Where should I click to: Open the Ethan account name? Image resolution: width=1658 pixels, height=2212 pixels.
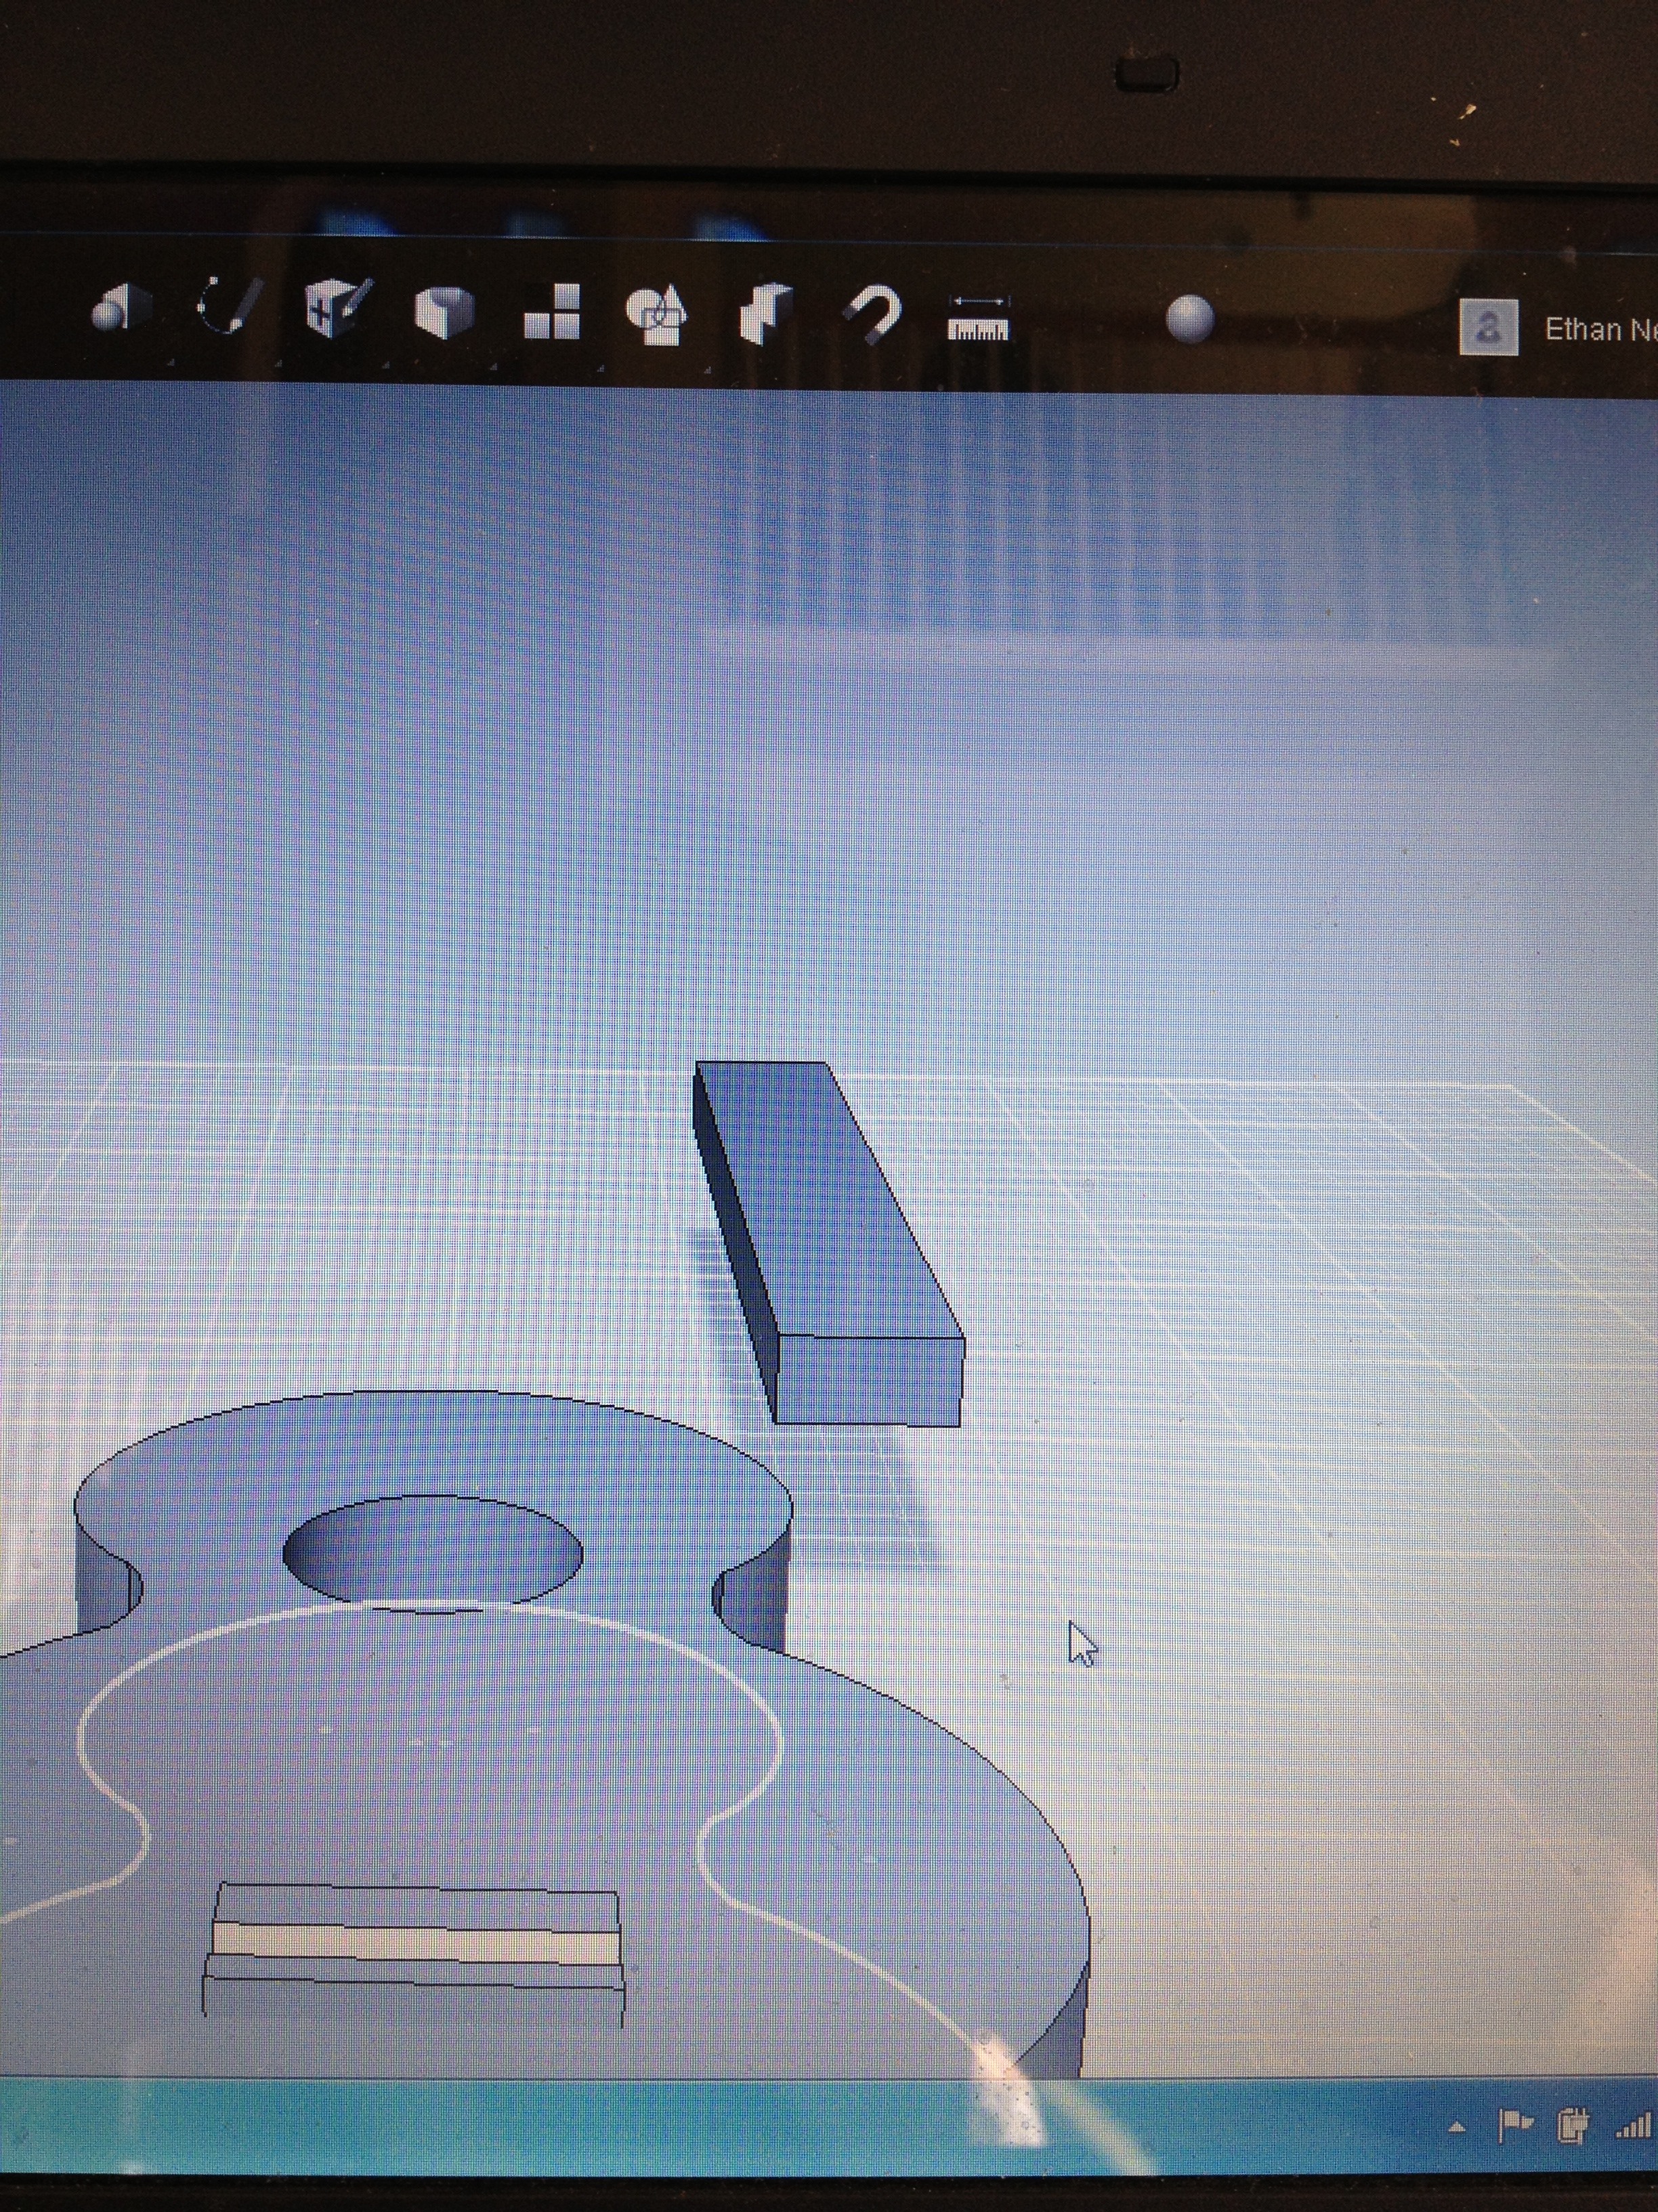point(1601,330)
